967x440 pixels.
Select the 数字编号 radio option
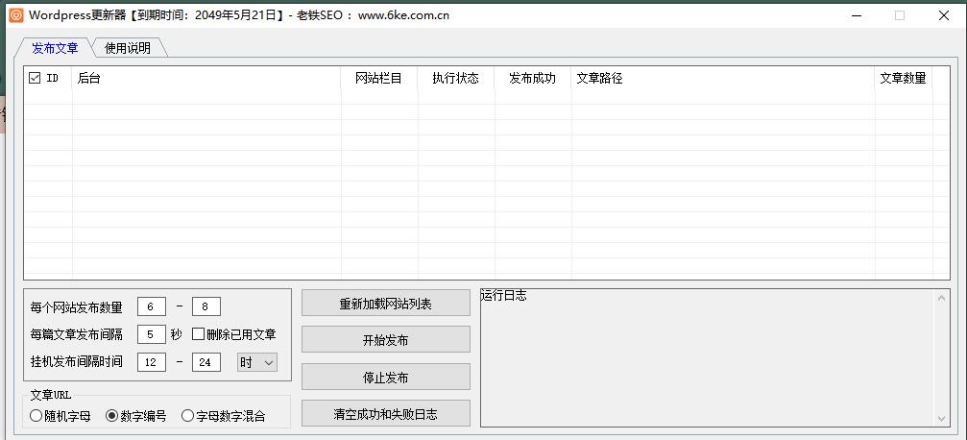tap(111, 416)
